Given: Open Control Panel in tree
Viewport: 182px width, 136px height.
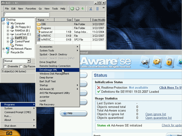Looking at the screenshot, I should (x=22, y=42).
